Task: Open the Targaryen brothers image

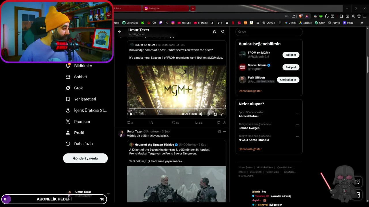Action: (176, 184)
